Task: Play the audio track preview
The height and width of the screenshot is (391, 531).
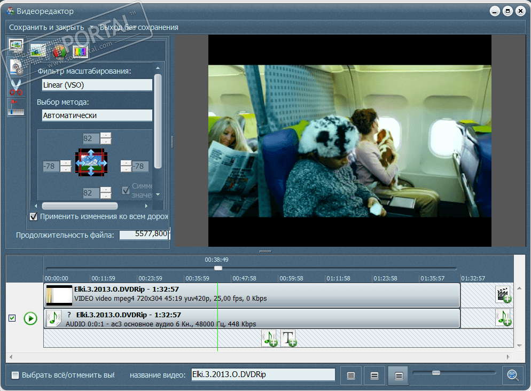Action: click(x=30, y=318)
